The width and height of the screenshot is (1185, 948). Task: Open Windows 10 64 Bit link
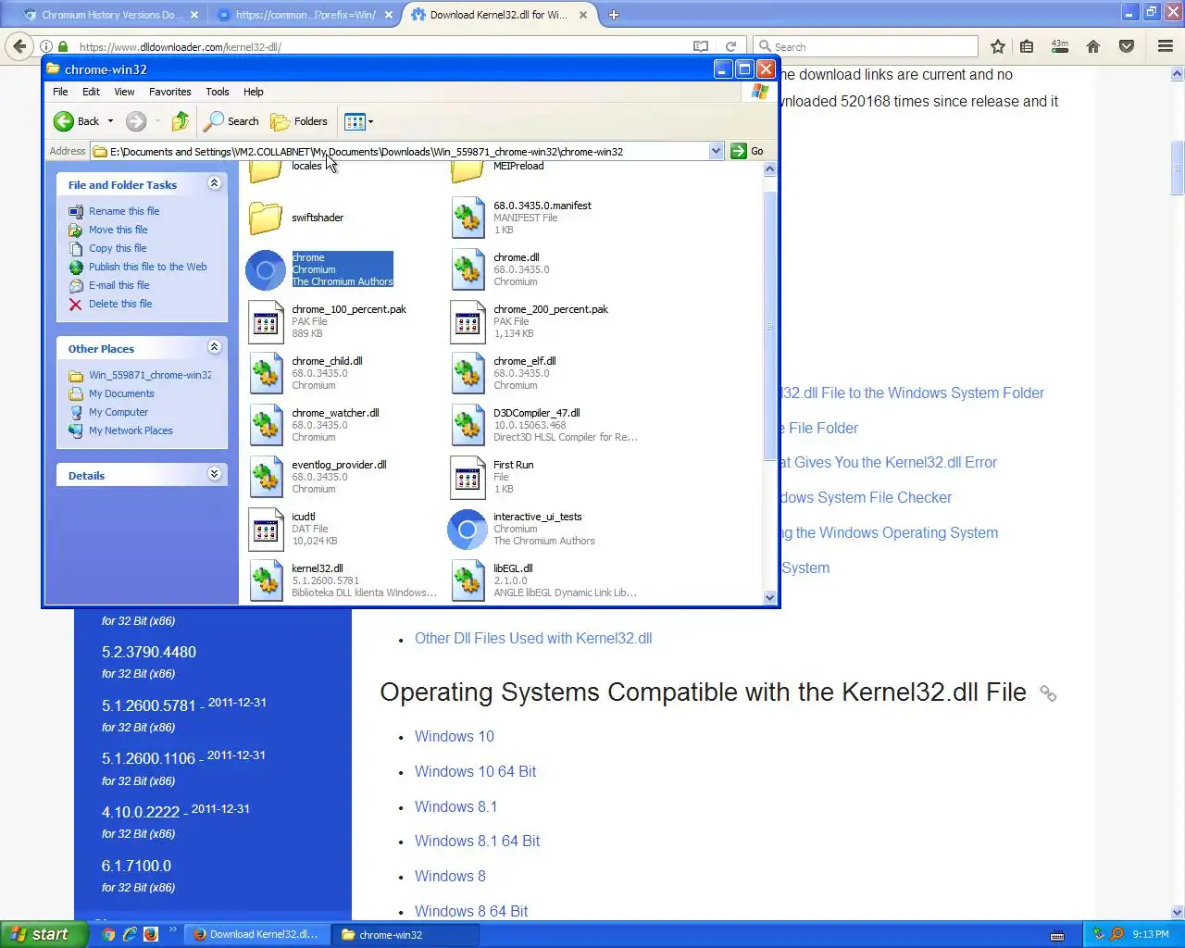click(x=475, y=771)
